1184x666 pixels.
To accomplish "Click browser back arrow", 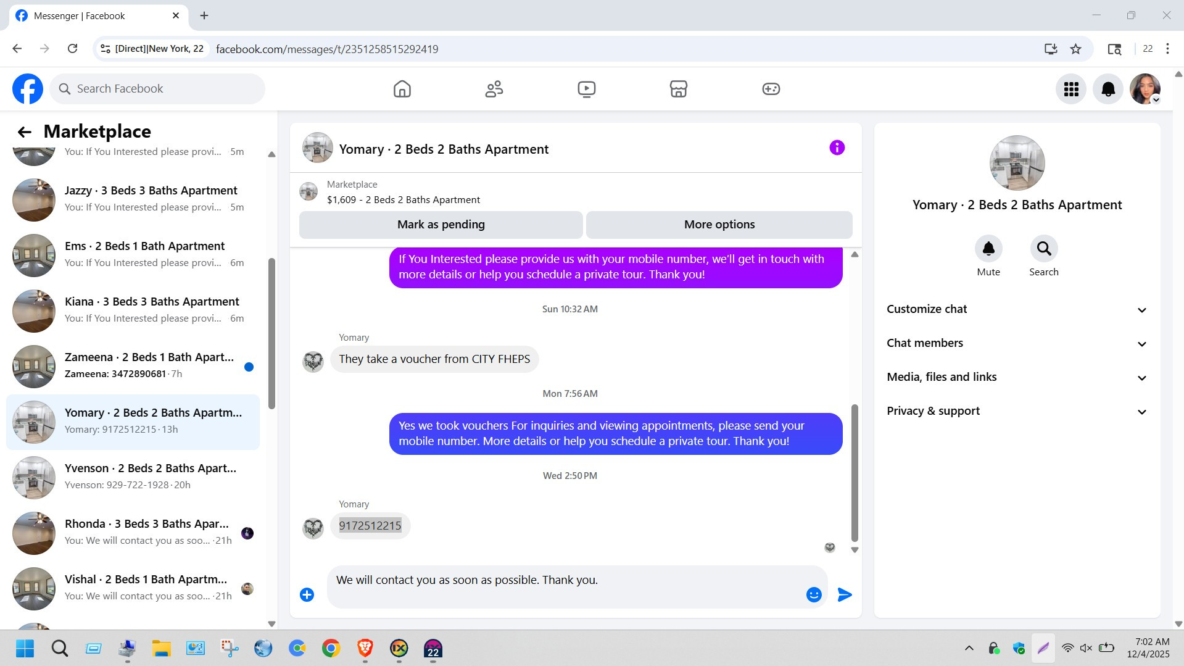I will tap(17, 49).
